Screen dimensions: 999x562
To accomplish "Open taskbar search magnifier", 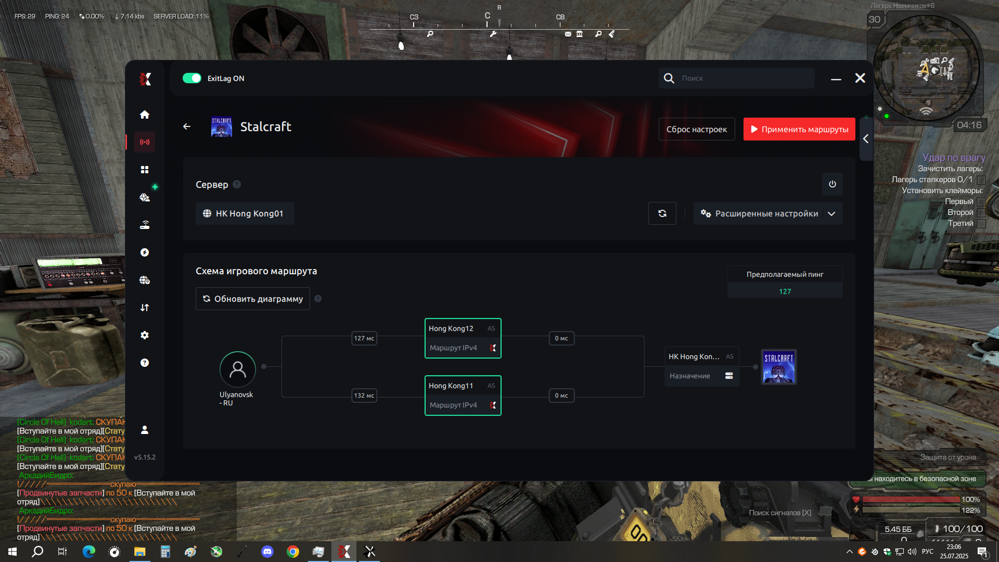I will click(37, 552).
